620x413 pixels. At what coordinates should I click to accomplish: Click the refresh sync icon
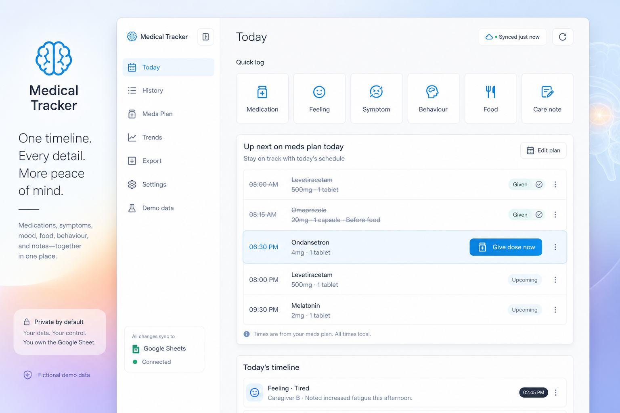[x=563, y=37]
